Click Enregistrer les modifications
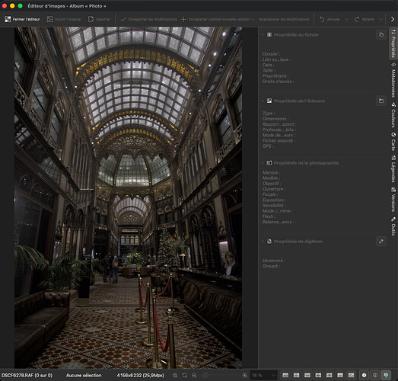This screenshot has height=381, width=398. (148, 19)
